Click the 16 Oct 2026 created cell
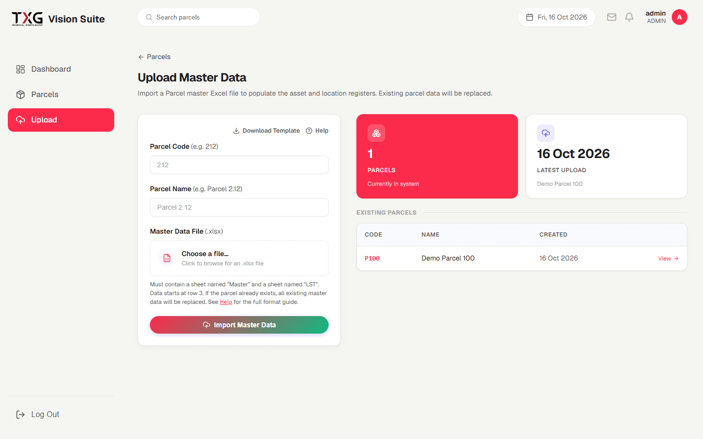703x439 pixels. click(x=558, y=258)
